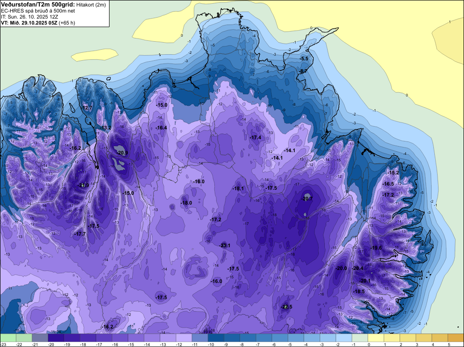Click the -20.1 temperature label
Viewport: 464px width, 347px height.
365,281
